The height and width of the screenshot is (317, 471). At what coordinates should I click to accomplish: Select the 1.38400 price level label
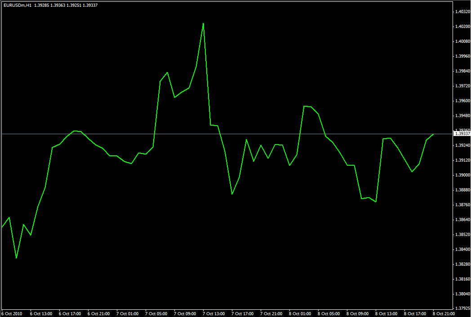click(x=462, y=249)
